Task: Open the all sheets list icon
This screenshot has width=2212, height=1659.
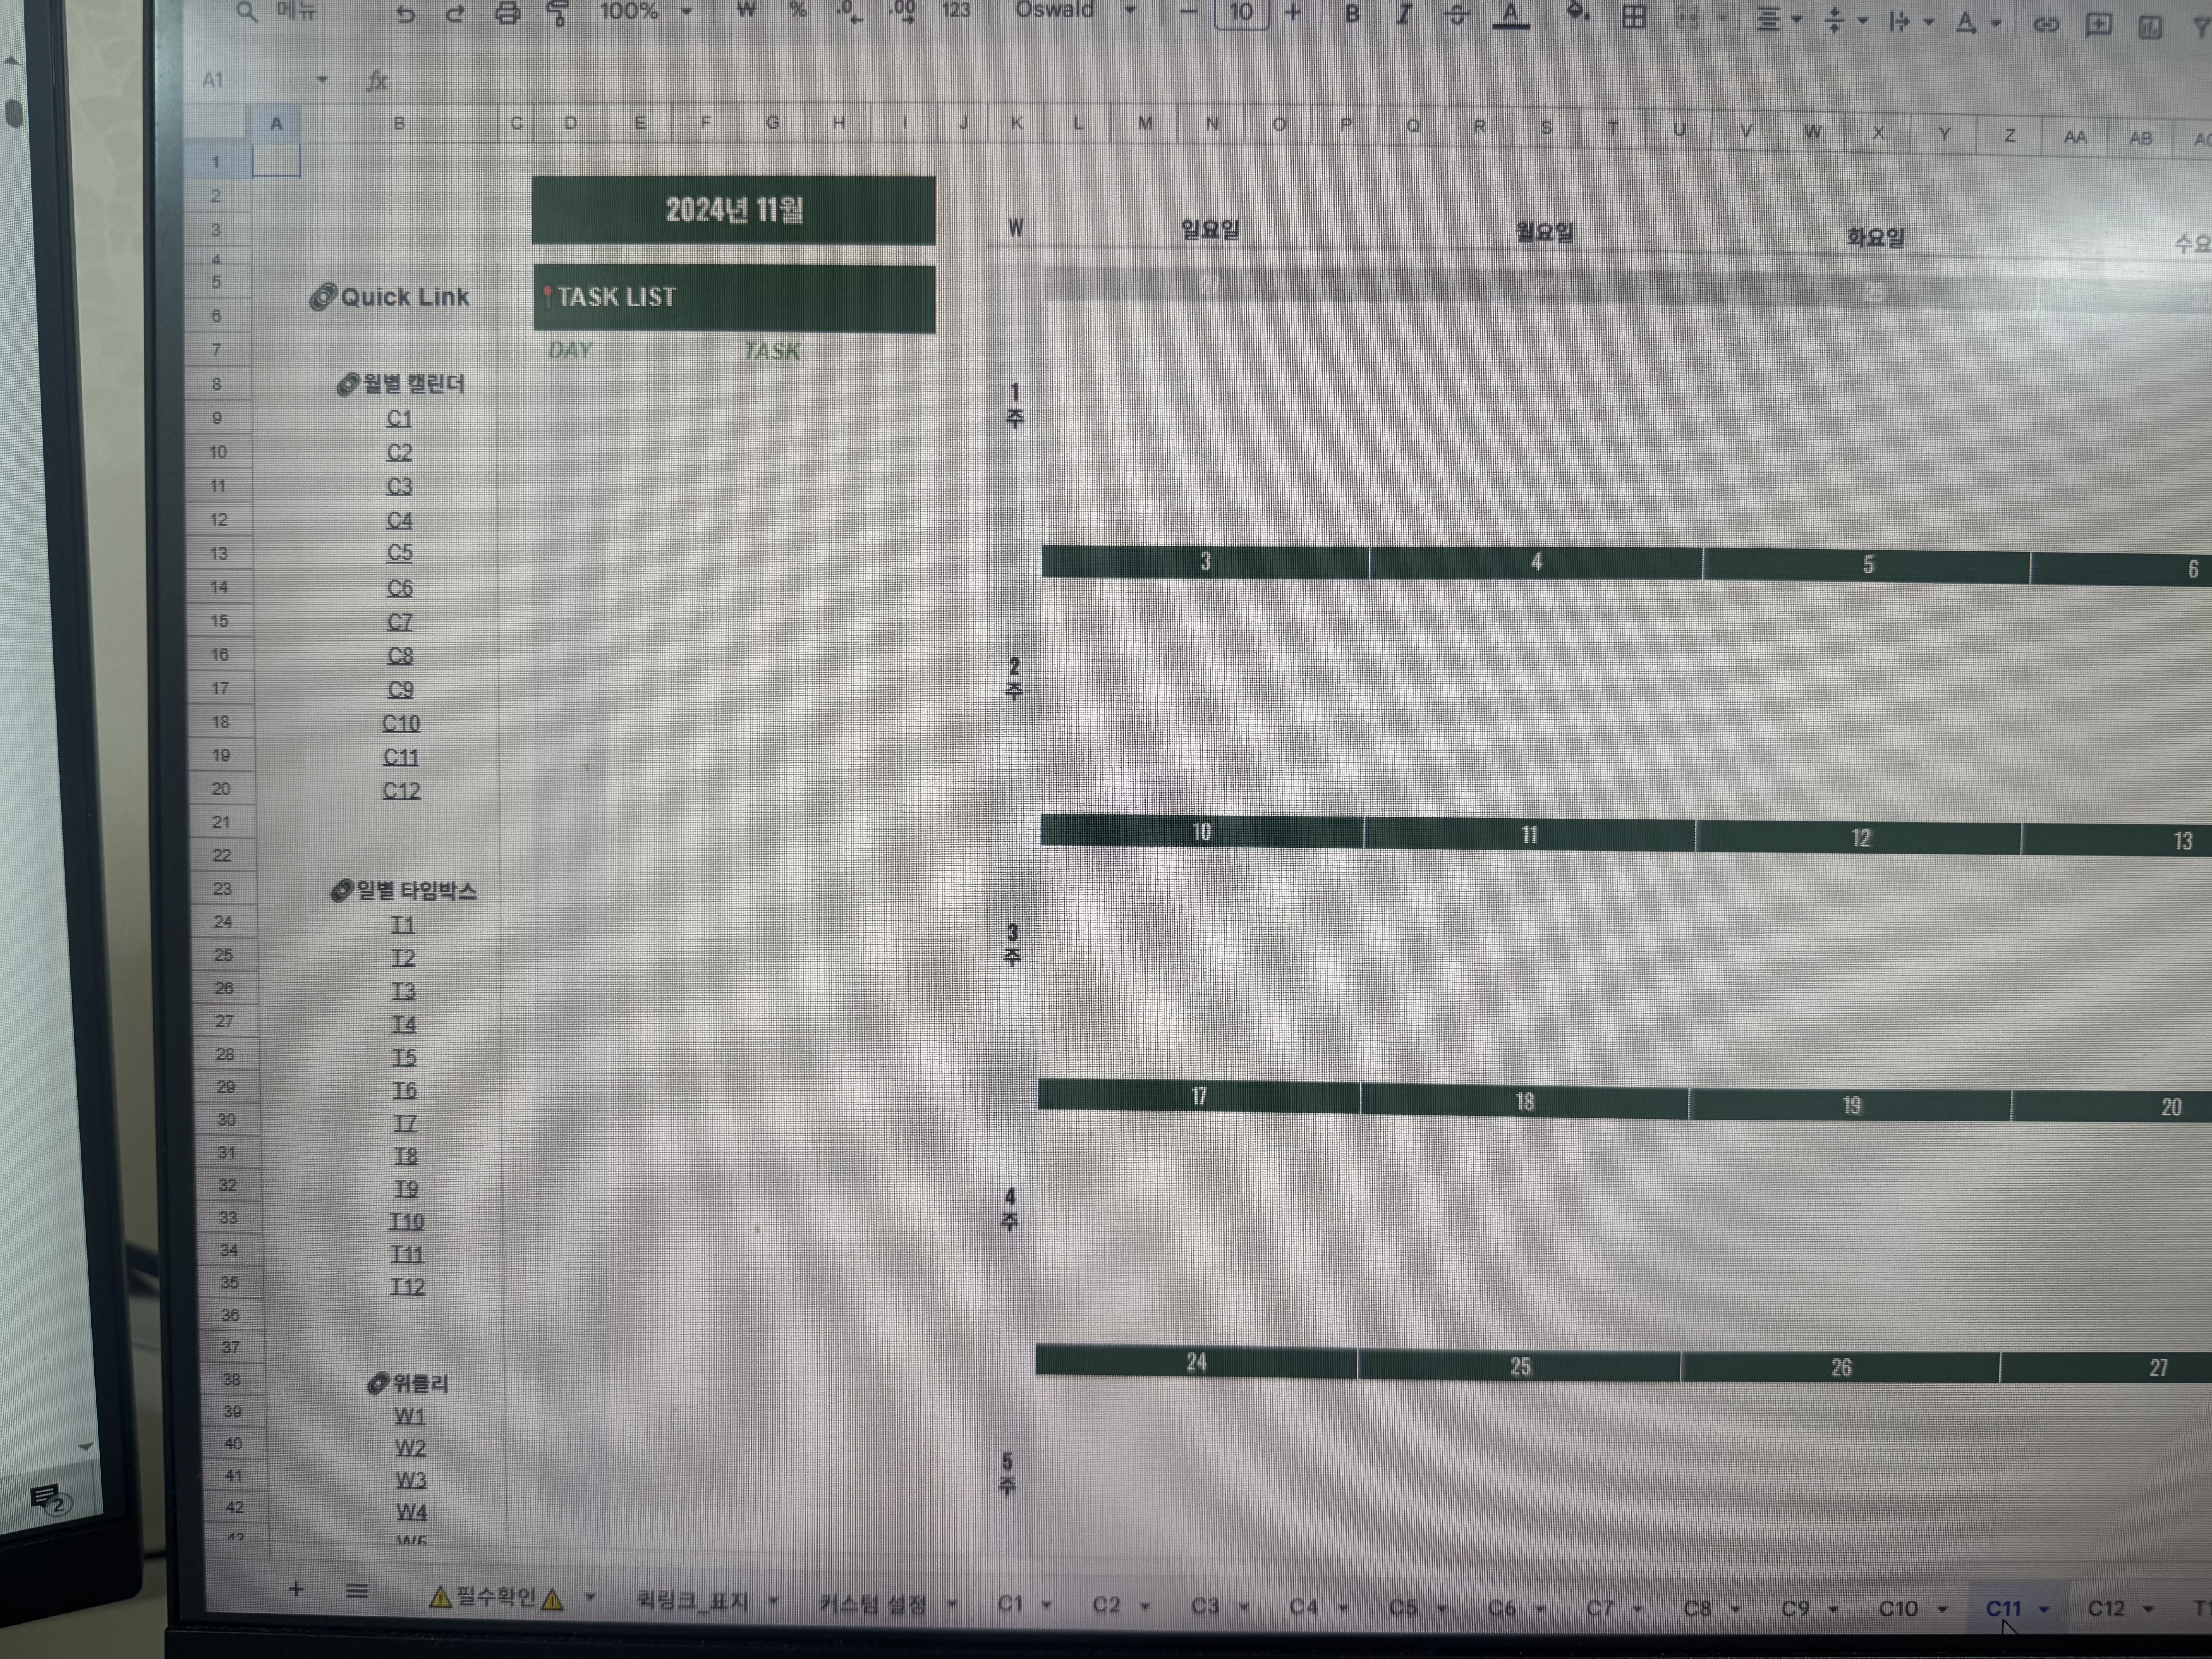Action: coord(357,1591)
